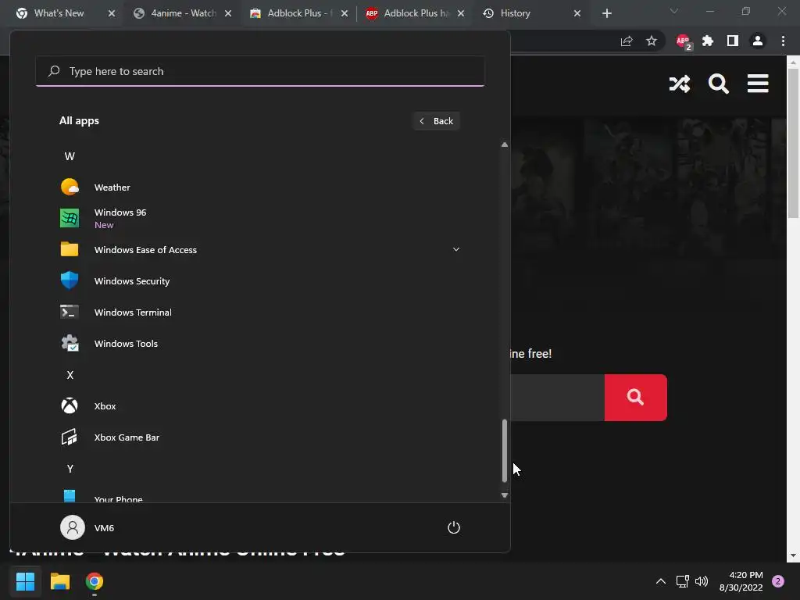Open Windows Security shield icon
Screen dimensions: 800x600
pyautogui.click(x=70, y=280)
